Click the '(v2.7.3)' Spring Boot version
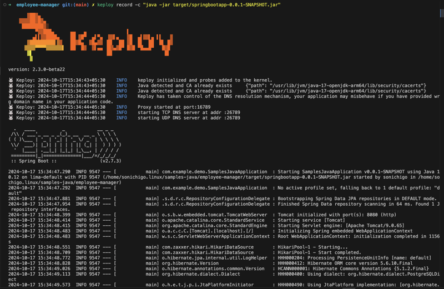 (110, 161)
